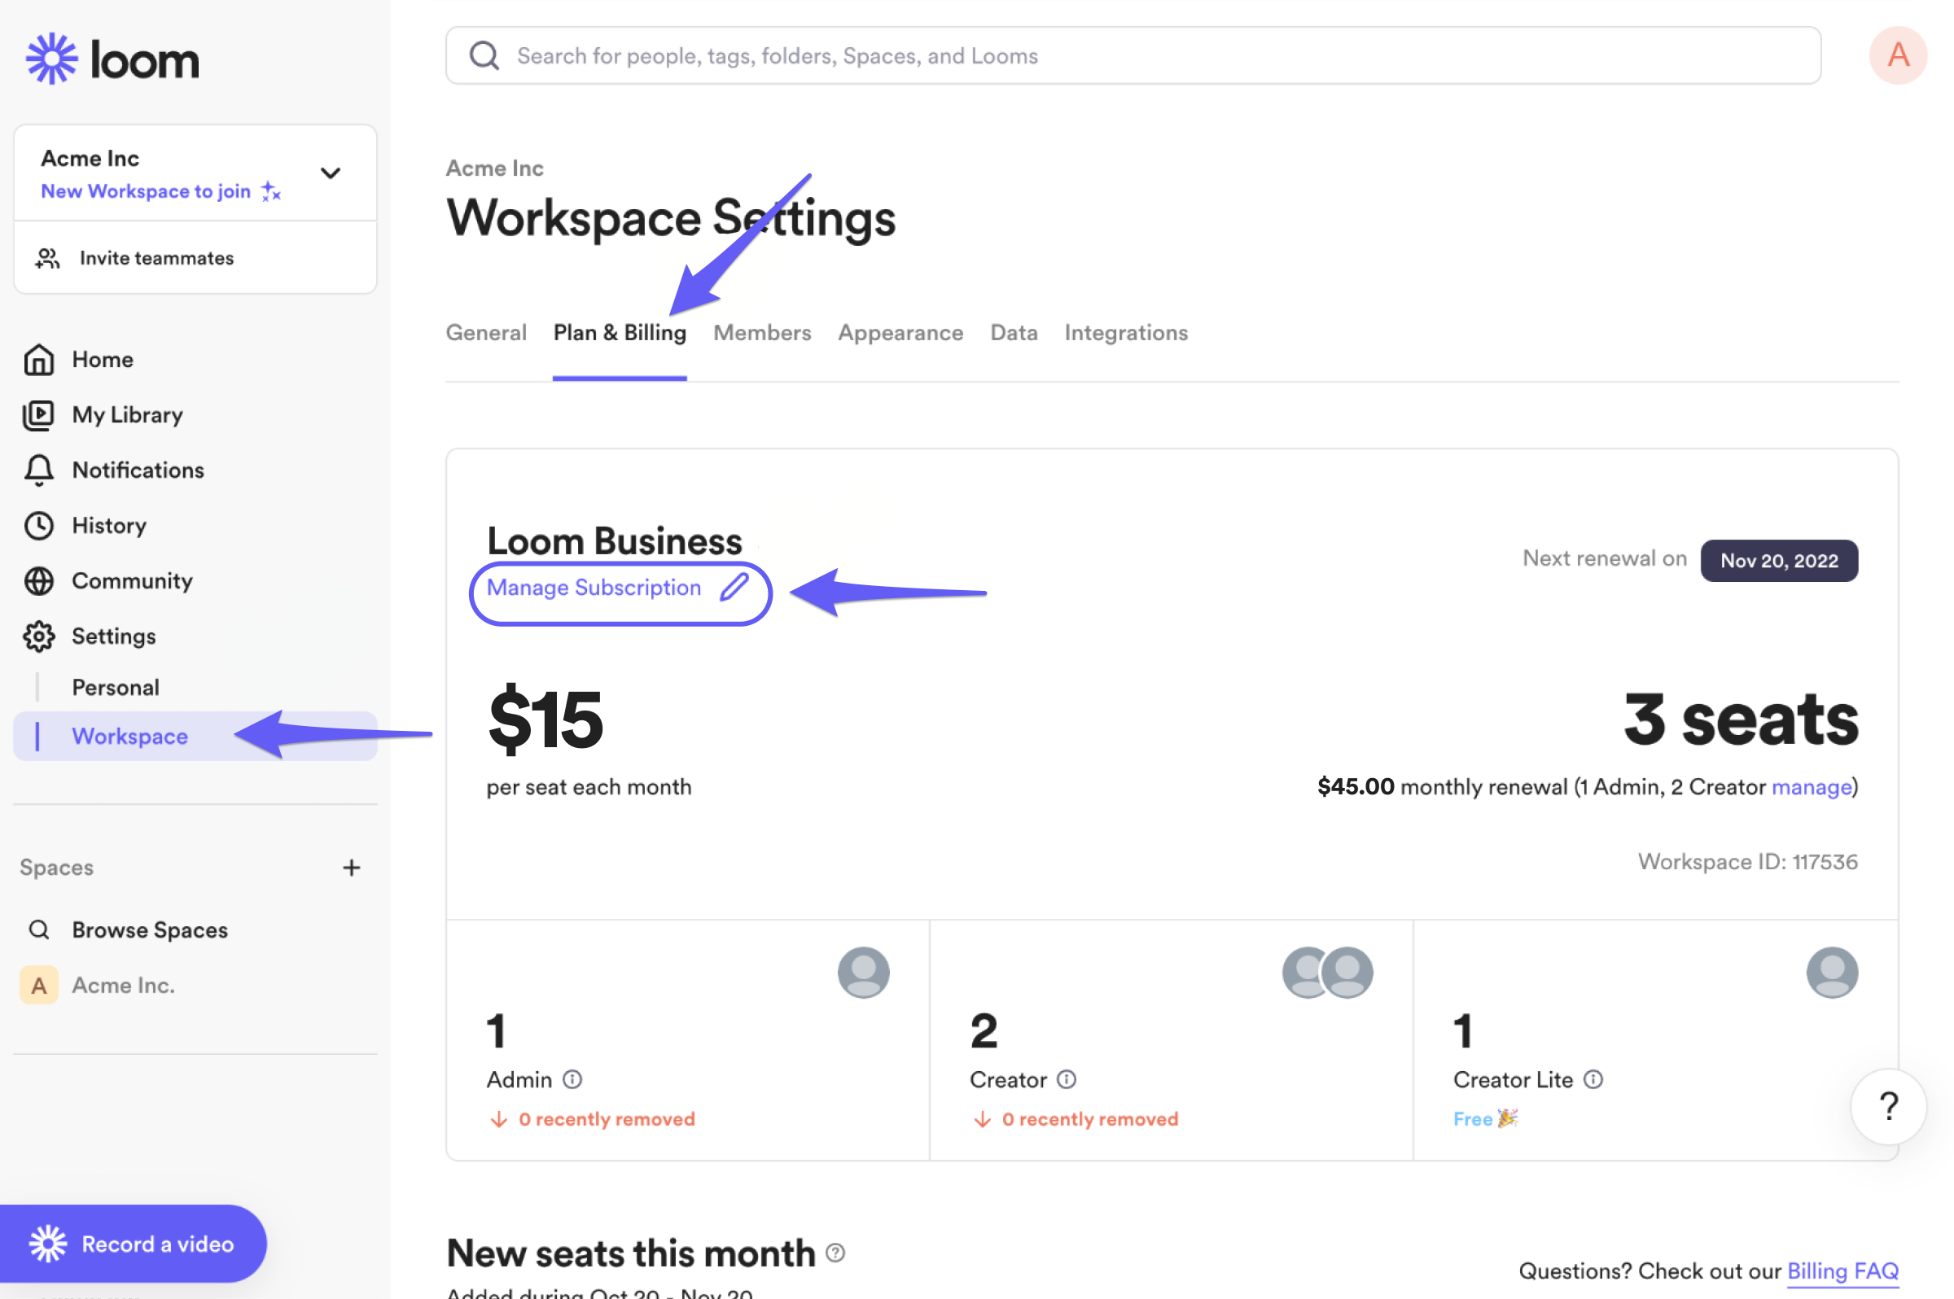Switch to the Integrations tab

pyautogui.click(x=1126, y=332)
